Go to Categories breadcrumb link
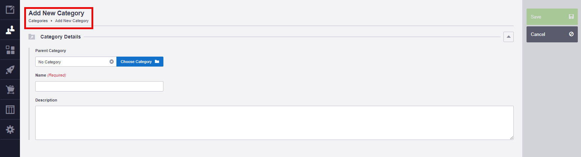Image resolution: width=581 pixels, height=157 pixels. point(38,21)
